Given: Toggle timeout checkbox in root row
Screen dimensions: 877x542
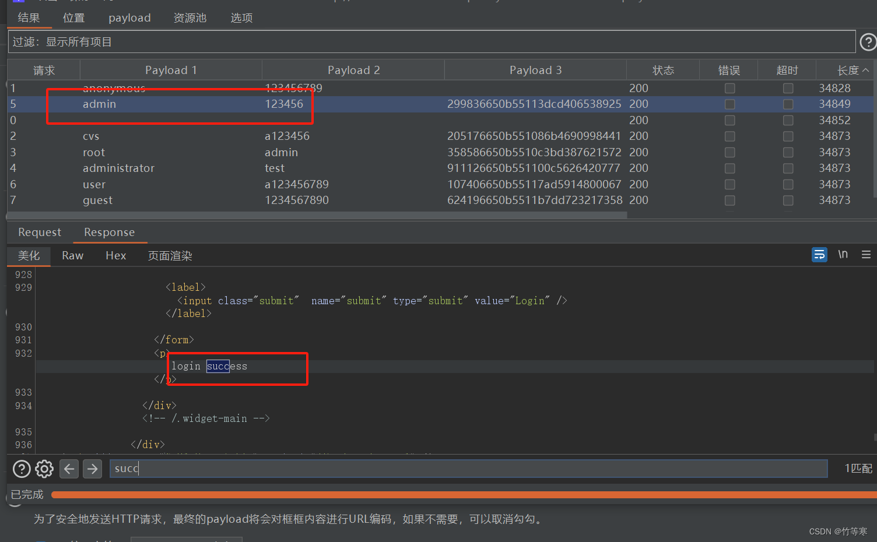Looking at the screenshot, I should pos(788,152).
